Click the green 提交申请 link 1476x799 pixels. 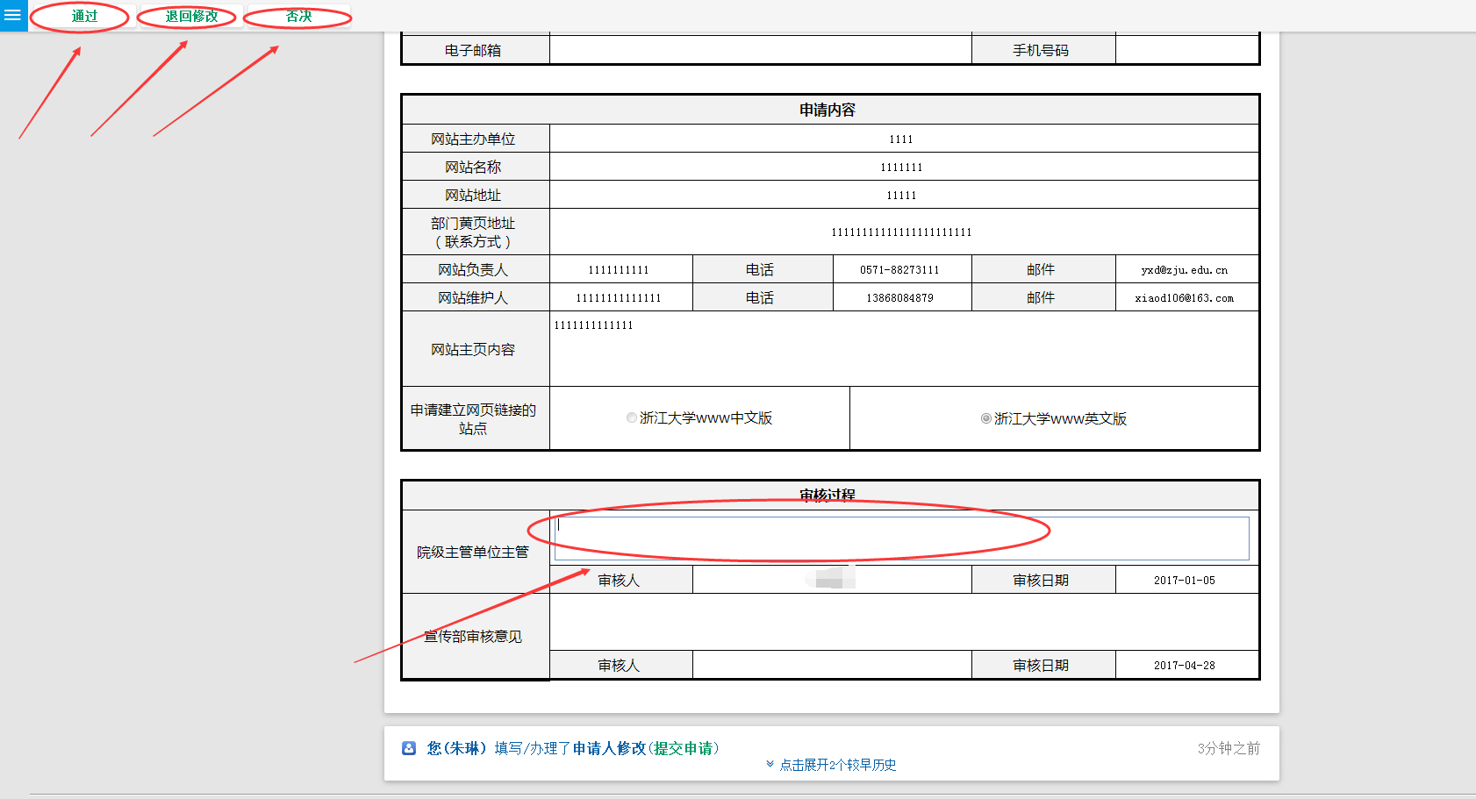pos(683,748)
